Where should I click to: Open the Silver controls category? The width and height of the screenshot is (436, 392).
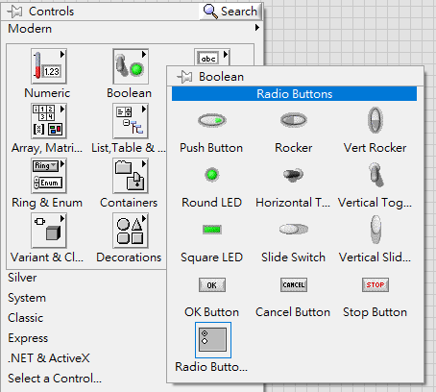22,278
